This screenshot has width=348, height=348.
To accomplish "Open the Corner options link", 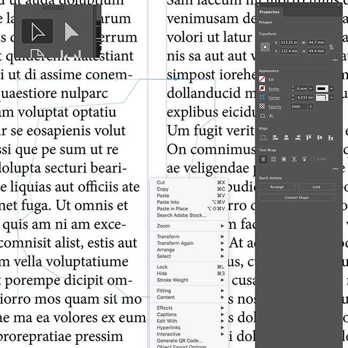I will (274, 97).
